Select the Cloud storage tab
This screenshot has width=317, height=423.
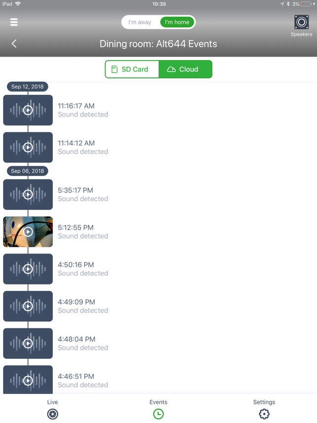point(185,70)
